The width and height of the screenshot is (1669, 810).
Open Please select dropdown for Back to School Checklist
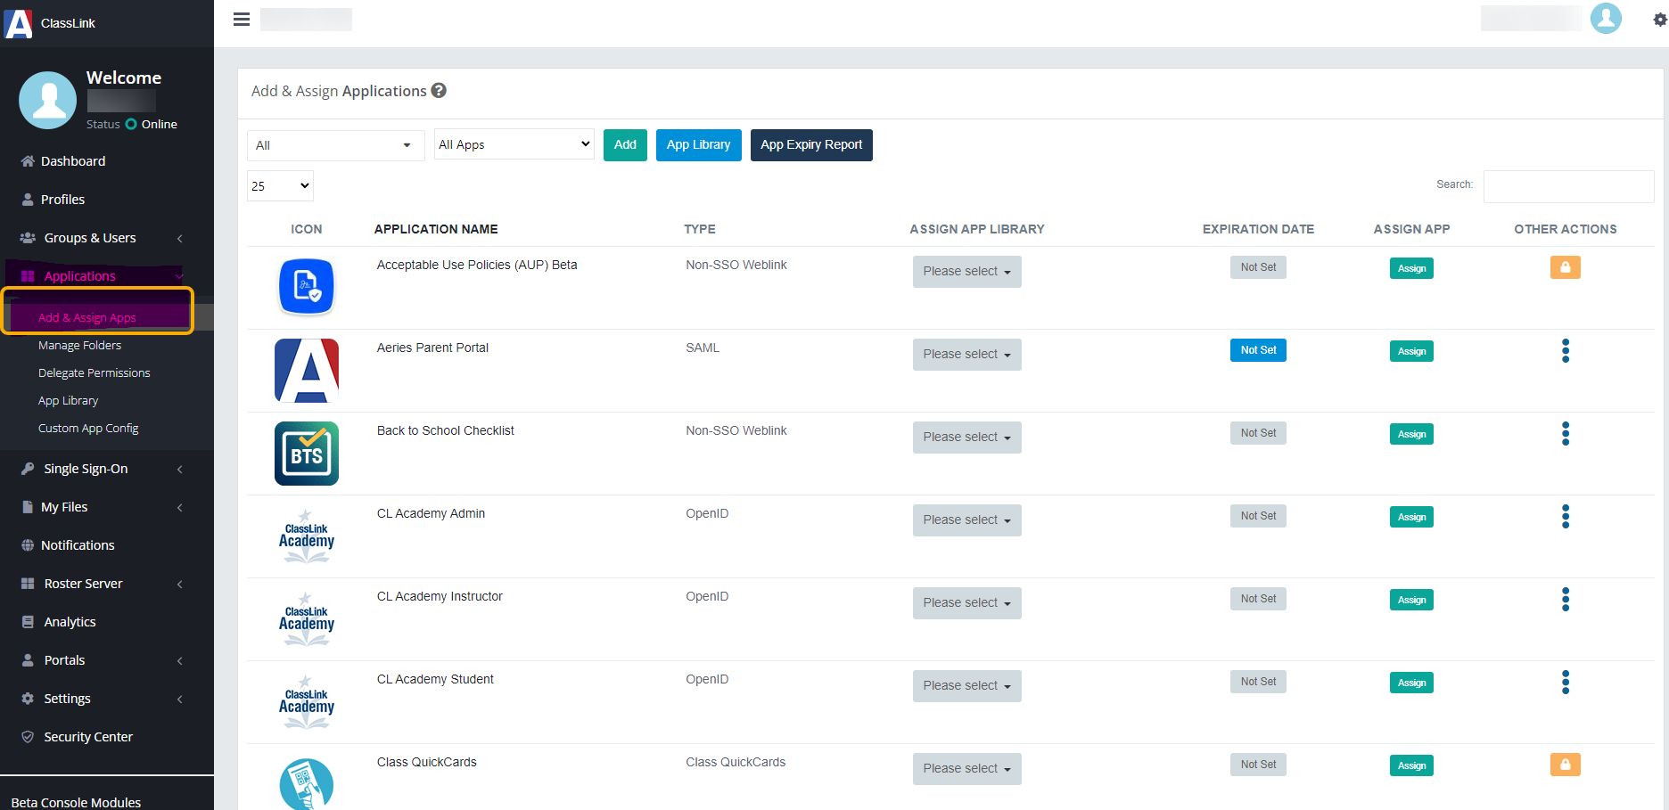966,438
